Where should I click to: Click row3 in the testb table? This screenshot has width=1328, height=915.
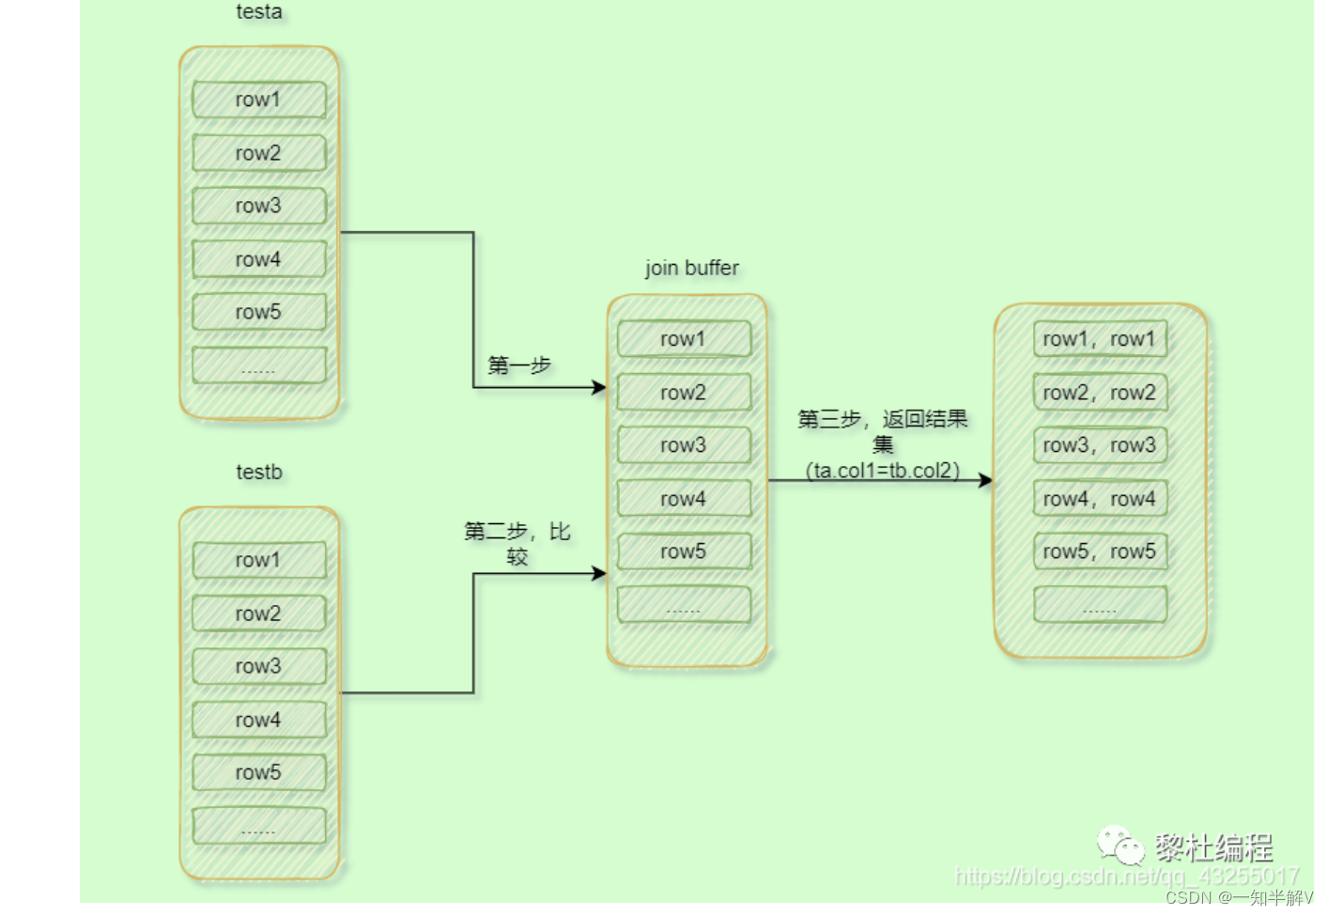pyautogui.click(x=259, y=667)
